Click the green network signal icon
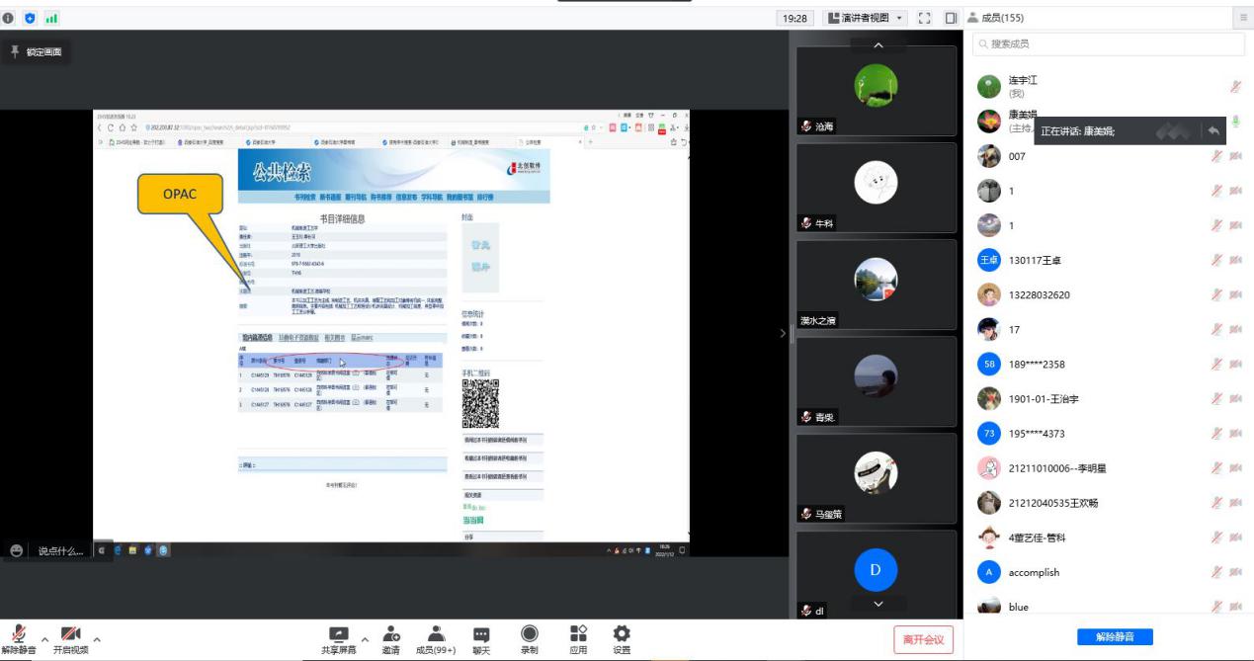This screenshot has height=661, width=1254. pyautogui.click(x=50, y=18)
